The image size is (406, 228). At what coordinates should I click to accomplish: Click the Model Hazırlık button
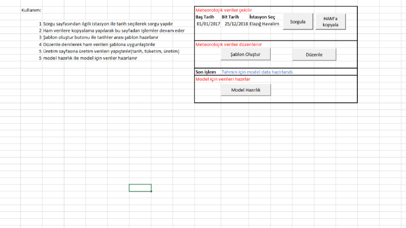click(x=246, y=90)
